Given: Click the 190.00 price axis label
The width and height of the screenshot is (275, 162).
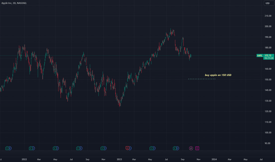Looking at the screenshot, I should 268,37.
